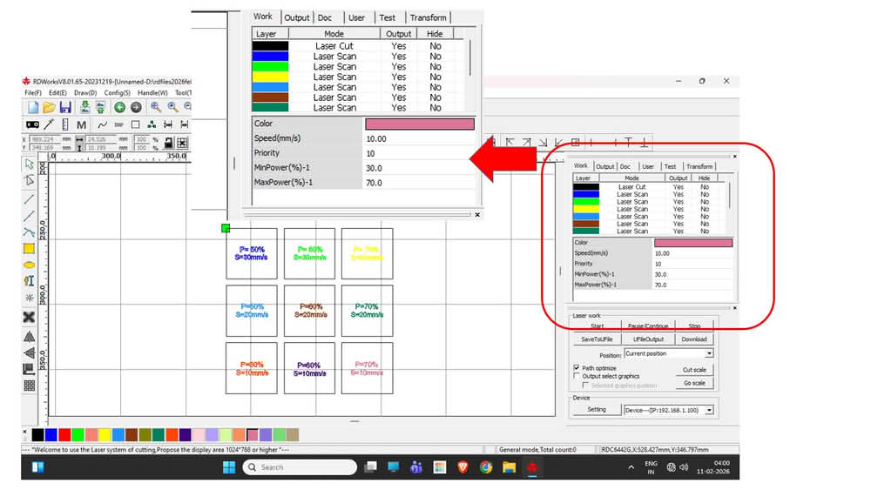This screenshot has height=490, width=871.
Task: Click the array grid tool icon
Action: [x=29, y=386]
